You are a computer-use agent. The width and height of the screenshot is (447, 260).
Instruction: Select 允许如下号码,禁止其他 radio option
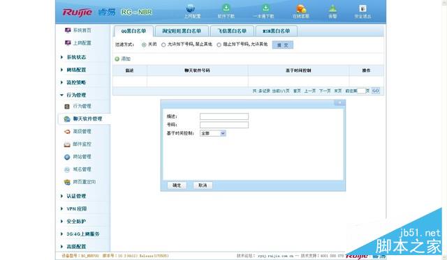[163, 45]
